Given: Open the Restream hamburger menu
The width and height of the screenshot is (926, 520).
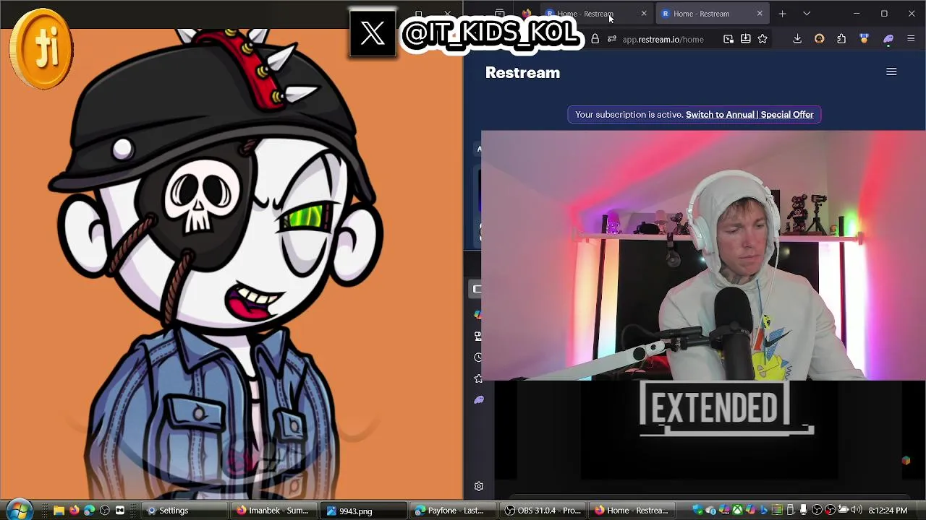Looking at the screenshot, I should point(891,72).
